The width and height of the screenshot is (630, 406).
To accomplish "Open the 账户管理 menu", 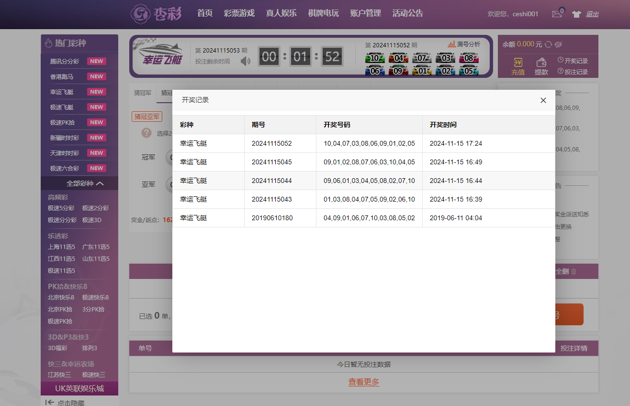I will [365, 13].
